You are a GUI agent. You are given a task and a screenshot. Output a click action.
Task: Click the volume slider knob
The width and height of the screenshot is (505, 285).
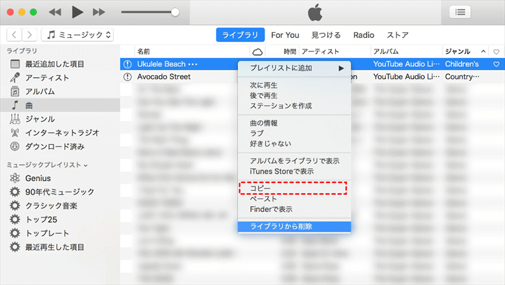pyautogui.click(x=175, y=12)
